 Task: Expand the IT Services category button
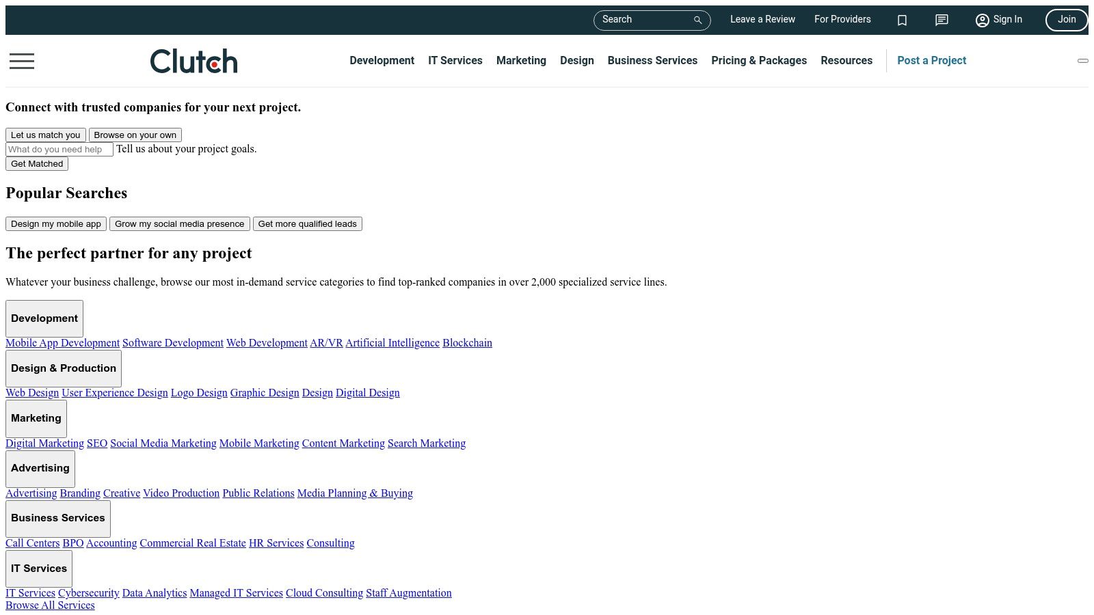click(x=39, y=569)
